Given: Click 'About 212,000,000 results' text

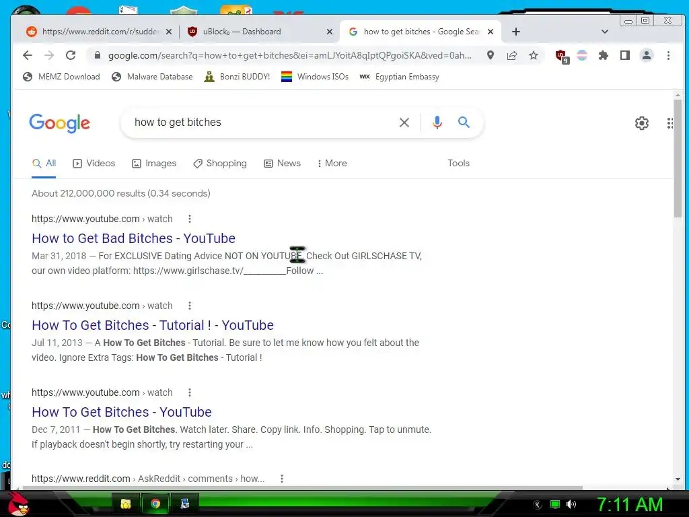Looking at the screenshot, I should [121, 193].
